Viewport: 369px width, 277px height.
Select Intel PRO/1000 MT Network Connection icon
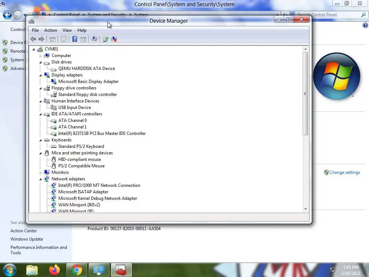pos(54,185)
